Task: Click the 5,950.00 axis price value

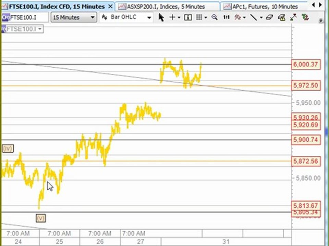Action: pyautogui.click(x=308, y=103)
